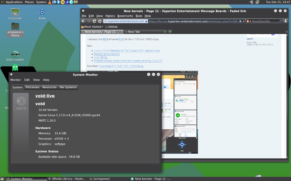
Task: Follow the RC4 link in post
Action: [105, 39]
